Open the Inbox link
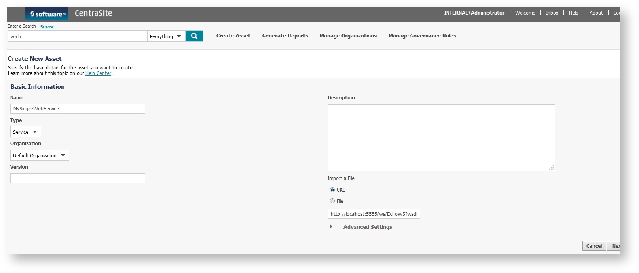Screen dimensions: 639x273 pos(552,13)
